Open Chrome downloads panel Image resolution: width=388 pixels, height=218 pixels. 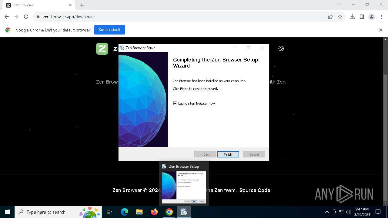click(352, 17)
